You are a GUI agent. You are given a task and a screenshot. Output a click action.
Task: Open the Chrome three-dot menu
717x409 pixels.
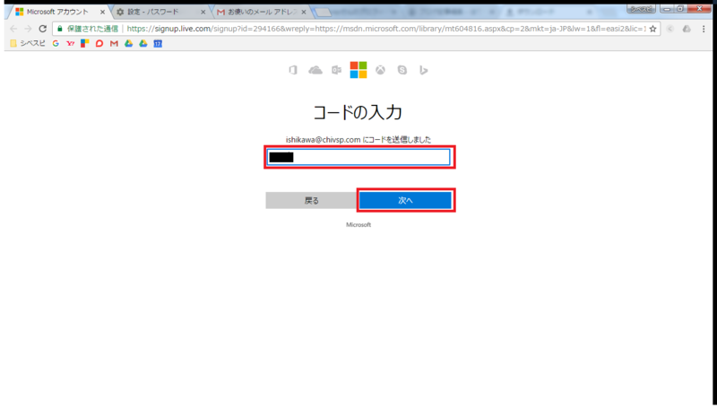click(704, 29)
